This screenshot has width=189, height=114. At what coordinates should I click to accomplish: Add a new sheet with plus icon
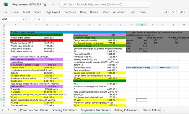pyautogui.click(x=164, y=110)
